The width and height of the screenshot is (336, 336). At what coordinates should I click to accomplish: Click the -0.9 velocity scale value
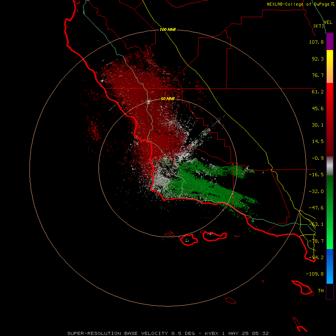318,158
